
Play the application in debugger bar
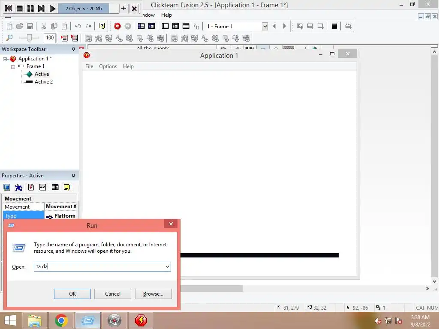(52, 9)
